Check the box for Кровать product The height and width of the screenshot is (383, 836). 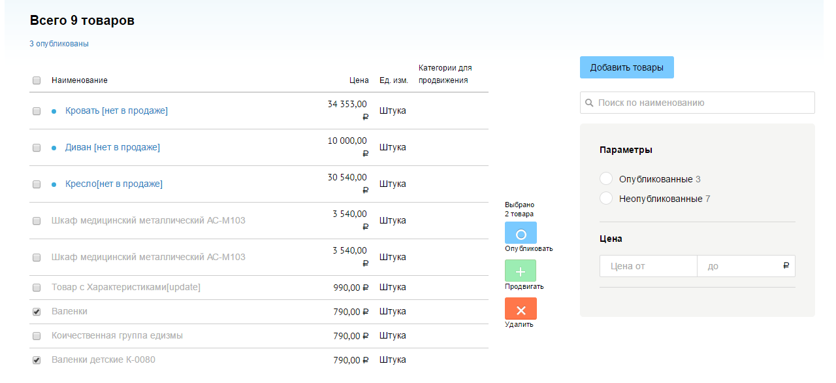coord(37,111)
